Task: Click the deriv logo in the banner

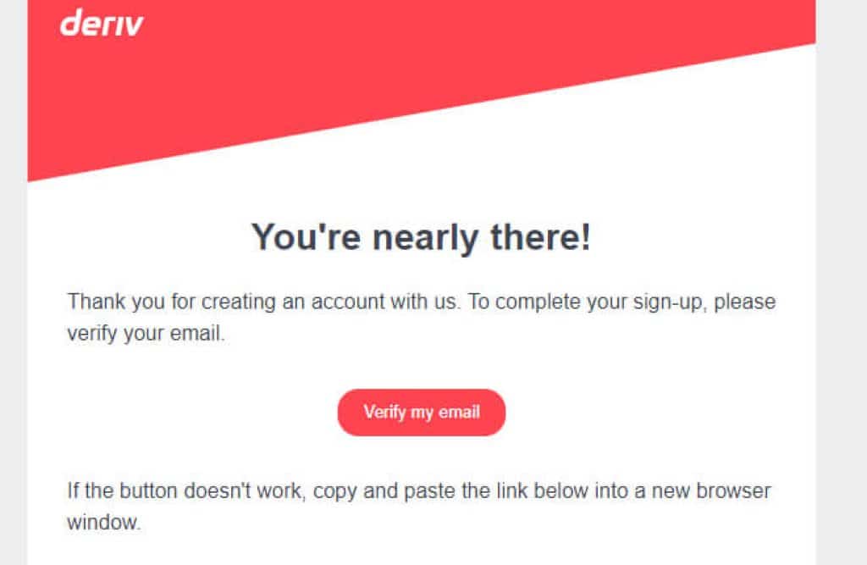Action: pyautogui.click(x=102, y=23)
